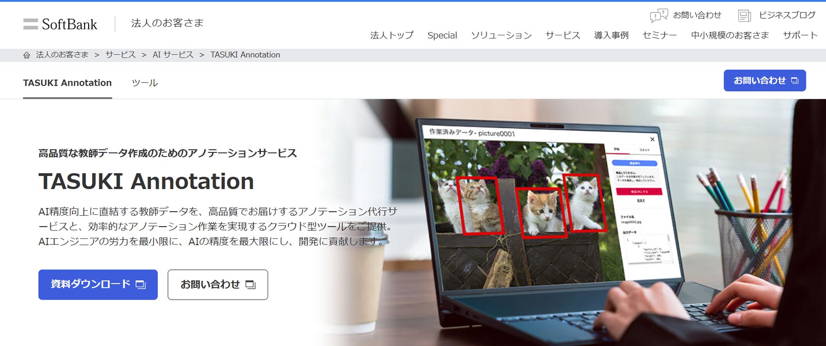Click the close X on laptop screen dialog
Image resolution: width=826 pixels, height=346 pixels.
[652, 139]
